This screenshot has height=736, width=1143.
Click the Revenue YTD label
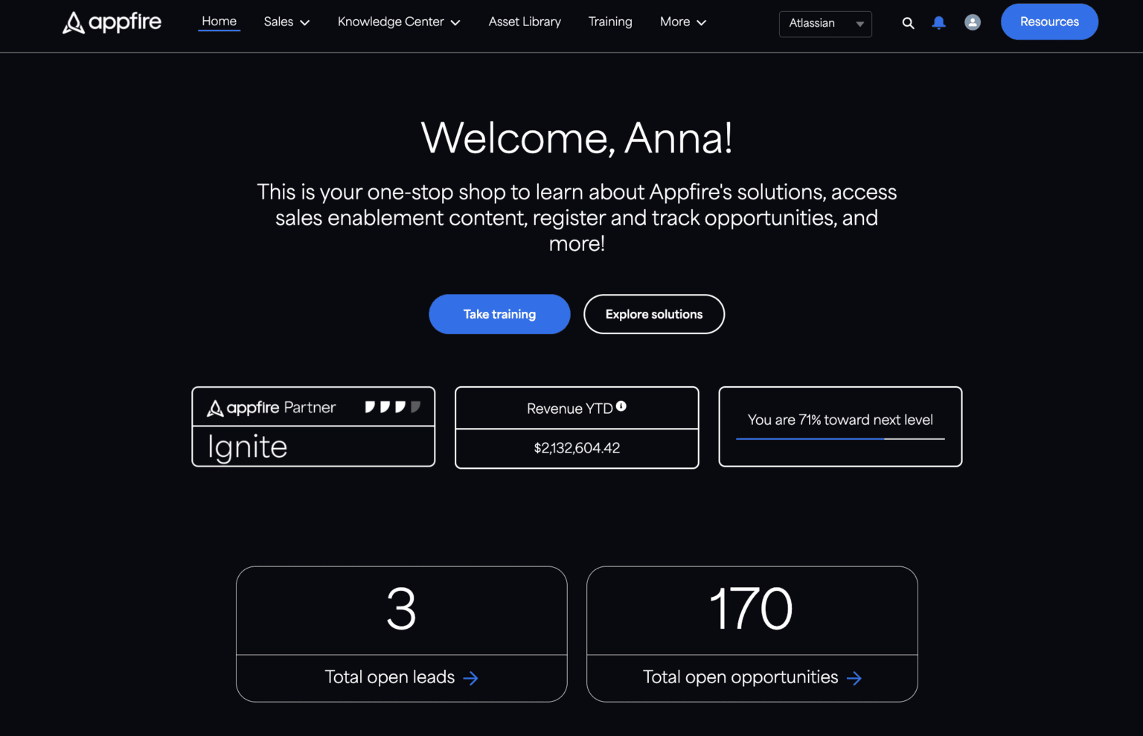tap(570, 409)
